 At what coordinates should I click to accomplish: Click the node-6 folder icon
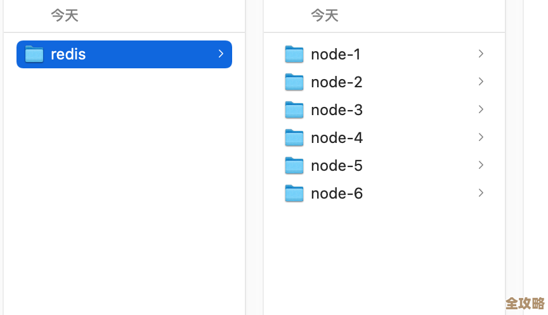pos(294,194)
